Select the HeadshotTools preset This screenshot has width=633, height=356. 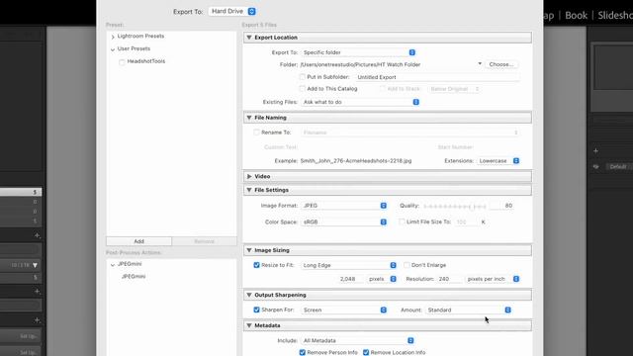pos(146,61)
